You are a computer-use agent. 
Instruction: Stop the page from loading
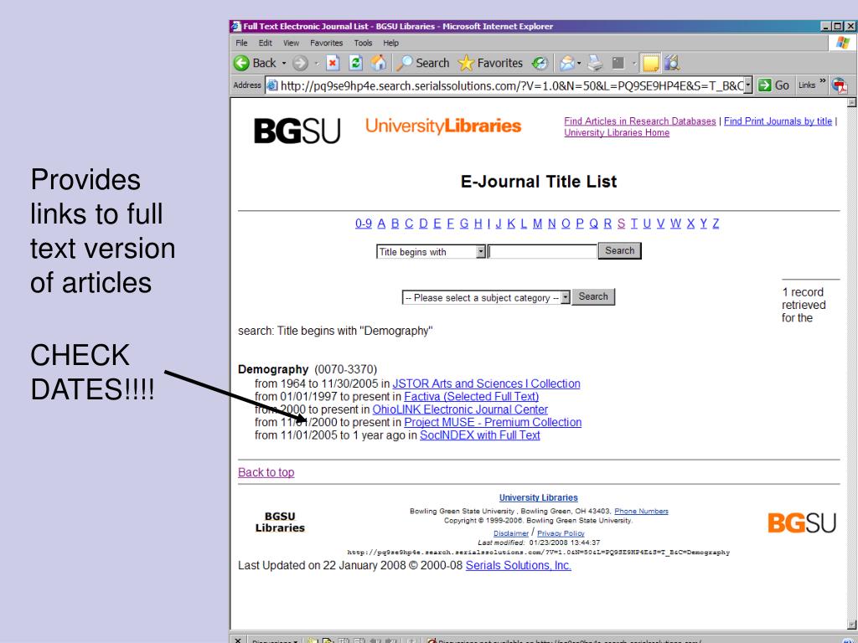333,64
